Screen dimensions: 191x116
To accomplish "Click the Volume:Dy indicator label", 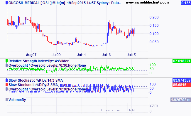I will tap(17, 100).
